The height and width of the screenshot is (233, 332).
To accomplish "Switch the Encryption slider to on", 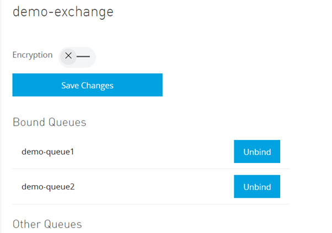I will 77,56.
